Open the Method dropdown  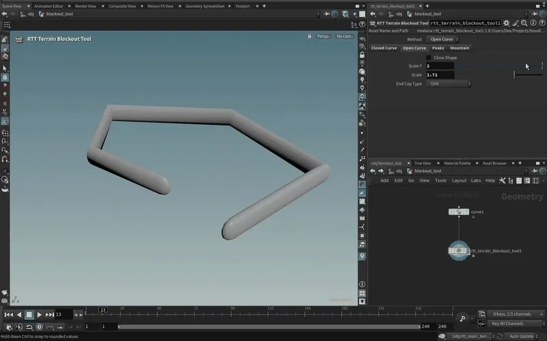coord(442,40)
